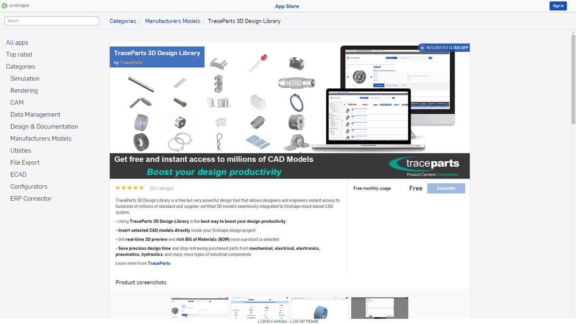This screenshot has width=576, height=324.
Task: Subscribe to the TraceParts app
Action: (x=446, y=188)
